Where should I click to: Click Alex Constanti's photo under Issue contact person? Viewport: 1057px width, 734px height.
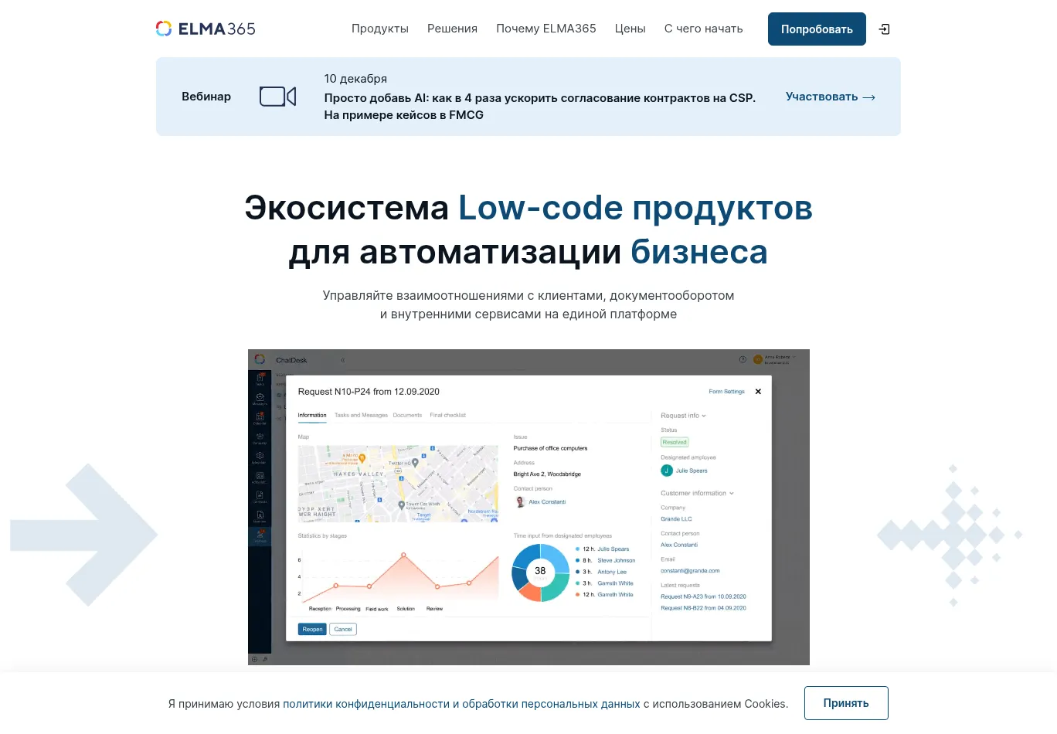[520, 502]
